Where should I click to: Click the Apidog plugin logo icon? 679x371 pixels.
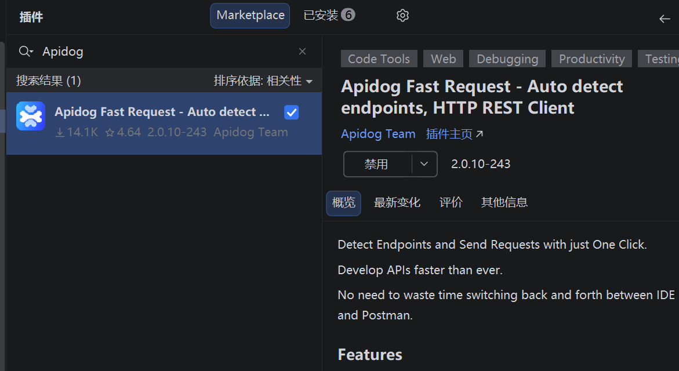point(31,116)
